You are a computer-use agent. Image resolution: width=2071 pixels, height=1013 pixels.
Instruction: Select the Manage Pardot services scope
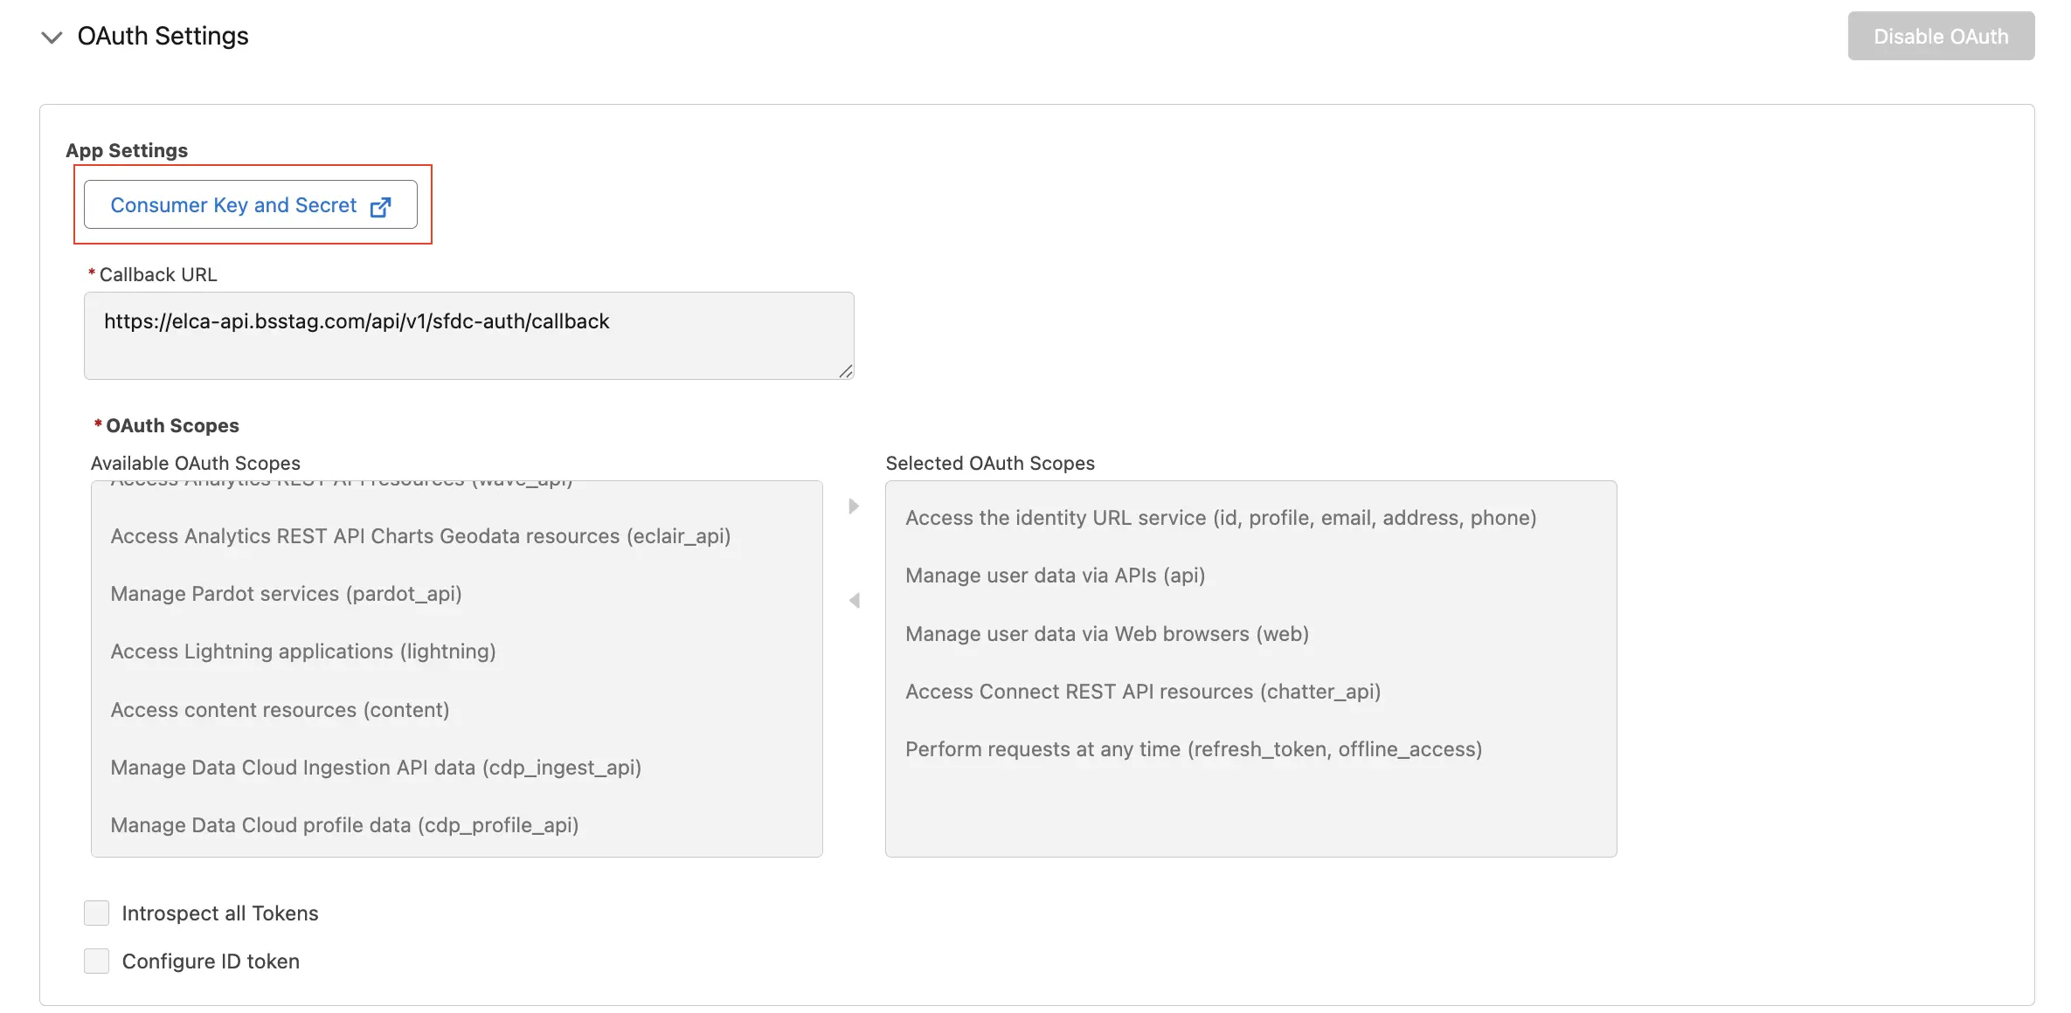pos(286,594)
